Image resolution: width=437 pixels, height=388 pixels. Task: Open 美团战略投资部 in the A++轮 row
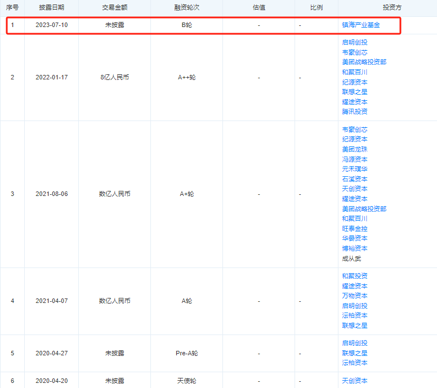[x=364, y=62]
